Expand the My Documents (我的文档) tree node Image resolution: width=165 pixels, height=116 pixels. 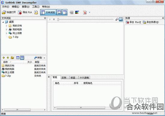(6, 26)
